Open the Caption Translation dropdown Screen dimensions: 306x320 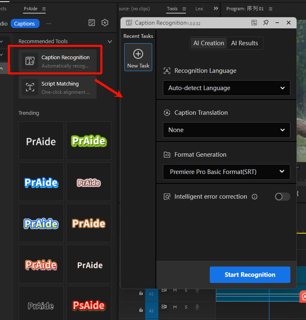(226, 130)
